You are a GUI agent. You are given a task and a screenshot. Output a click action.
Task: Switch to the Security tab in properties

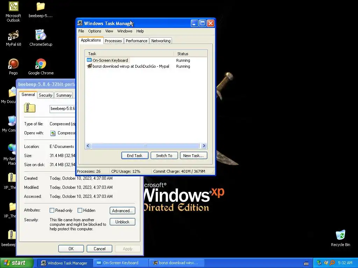pos(45,95)
